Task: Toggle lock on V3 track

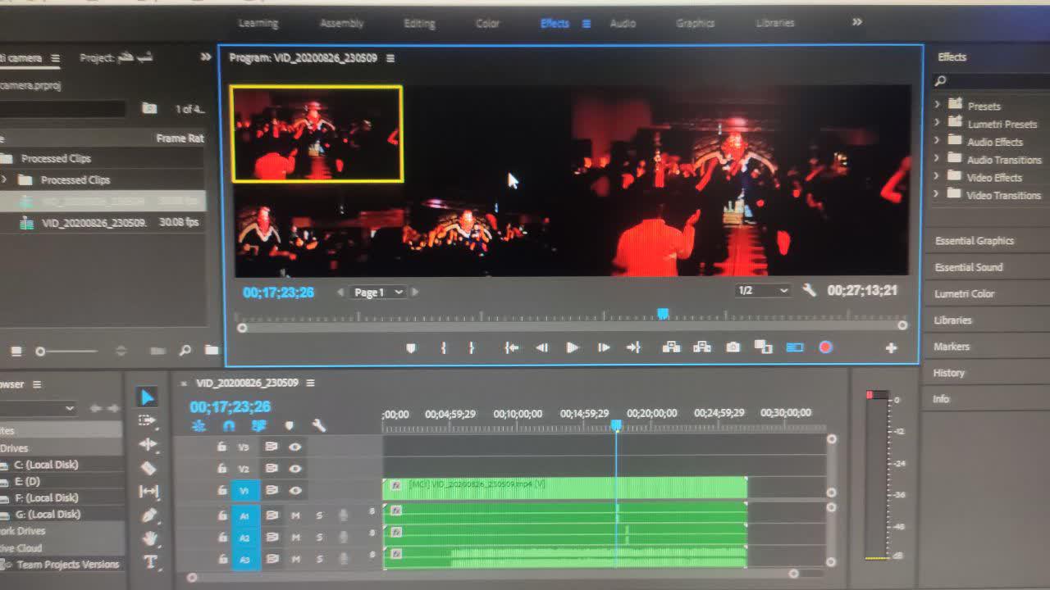Action: (x=221, y=447)
